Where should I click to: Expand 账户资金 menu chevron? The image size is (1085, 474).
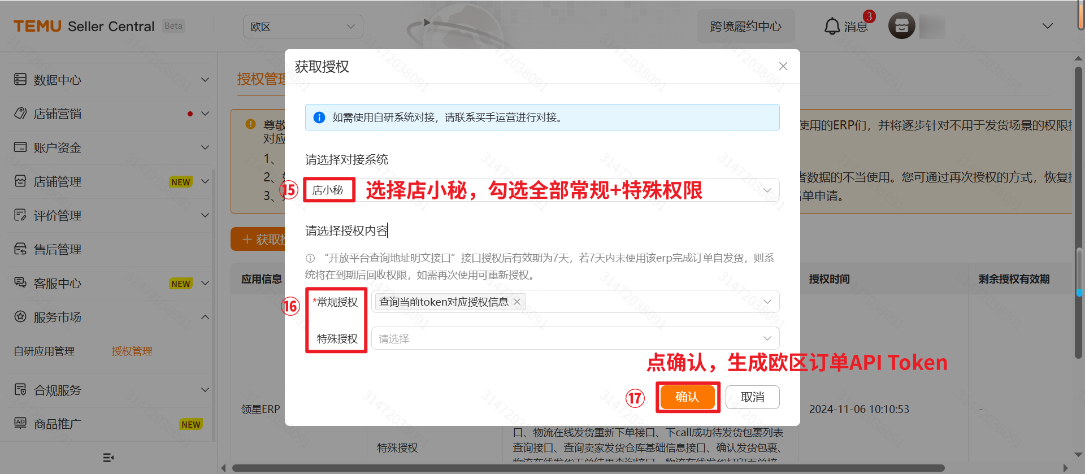click(x=205, y=147)
